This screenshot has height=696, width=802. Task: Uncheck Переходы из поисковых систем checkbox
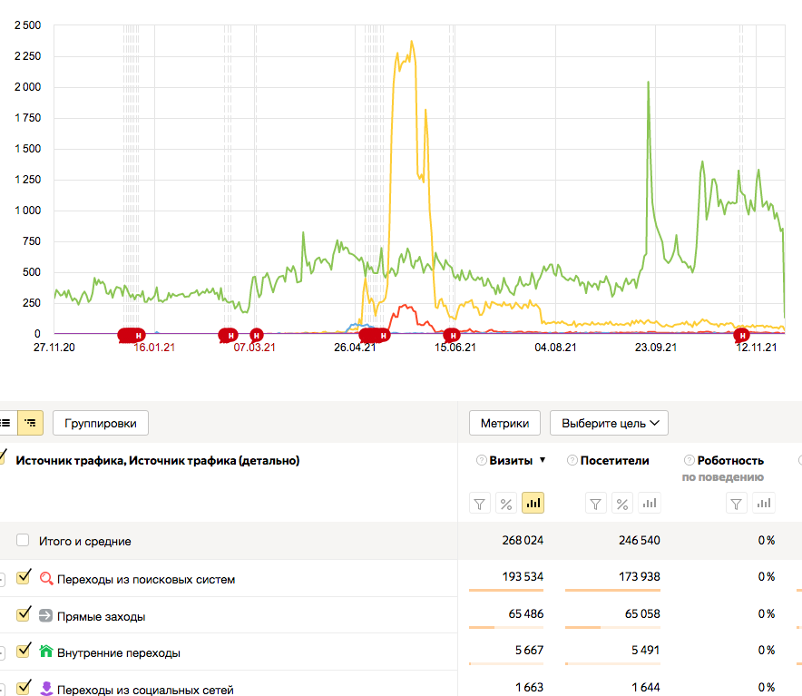click(24, 577)
